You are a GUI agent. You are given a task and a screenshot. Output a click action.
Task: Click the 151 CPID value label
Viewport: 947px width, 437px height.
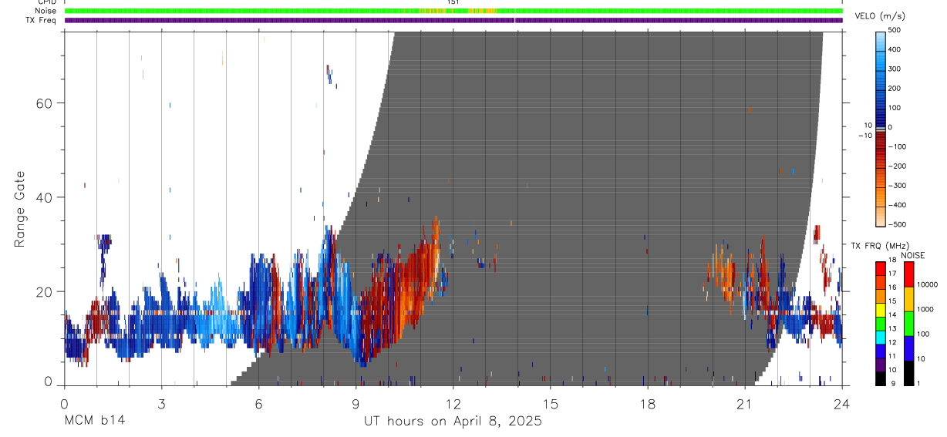(453, 2)
